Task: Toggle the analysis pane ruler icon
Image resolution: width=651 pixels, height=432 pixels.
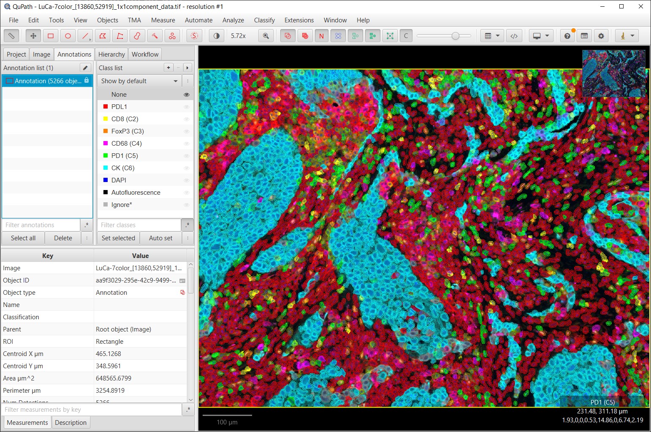Action: [11, 36]
